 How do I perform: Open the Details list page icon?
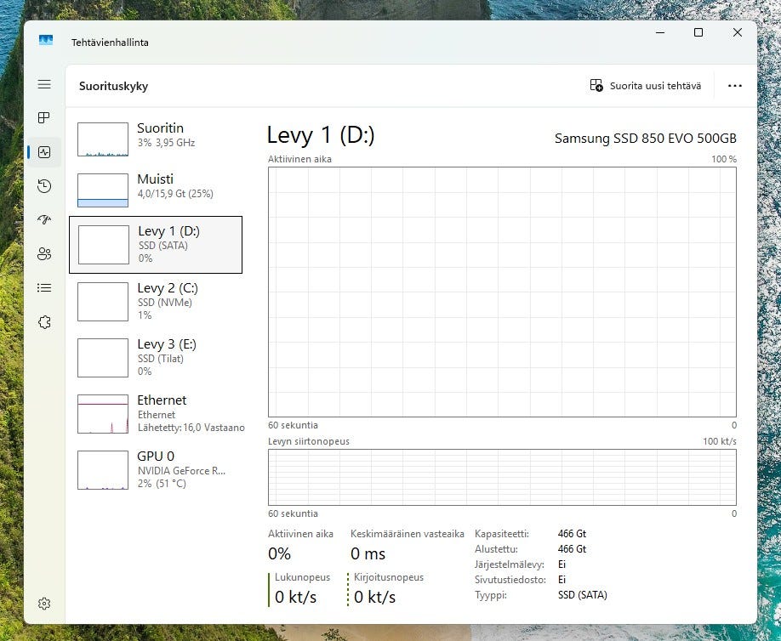tap(44, 287)
